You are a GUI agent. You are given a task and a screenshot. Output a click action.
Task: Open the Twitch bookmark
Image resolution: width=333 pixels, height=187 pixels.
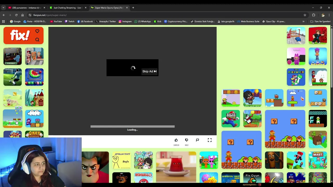tap(69, 22)
